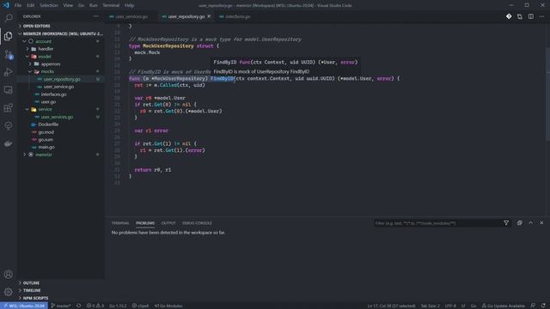550x309 pixels.
Task: Click the sync changes icon in status bar
Action: [78, 306]
